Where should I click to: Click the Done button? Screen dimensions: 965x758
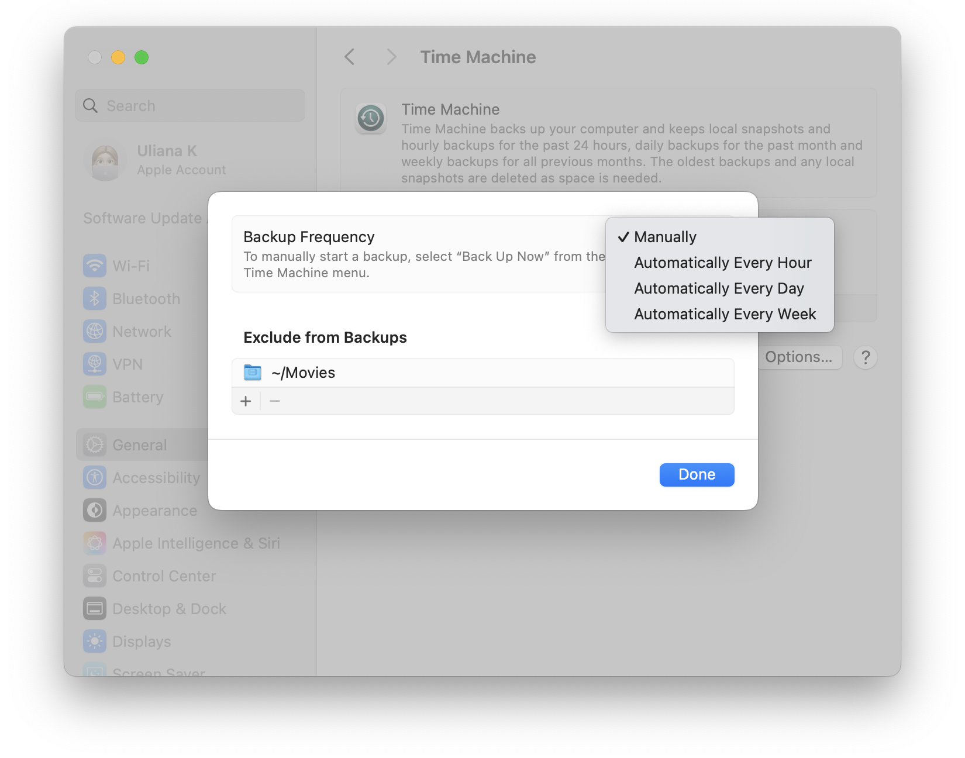pyautogui.click(x=697, y=474)
